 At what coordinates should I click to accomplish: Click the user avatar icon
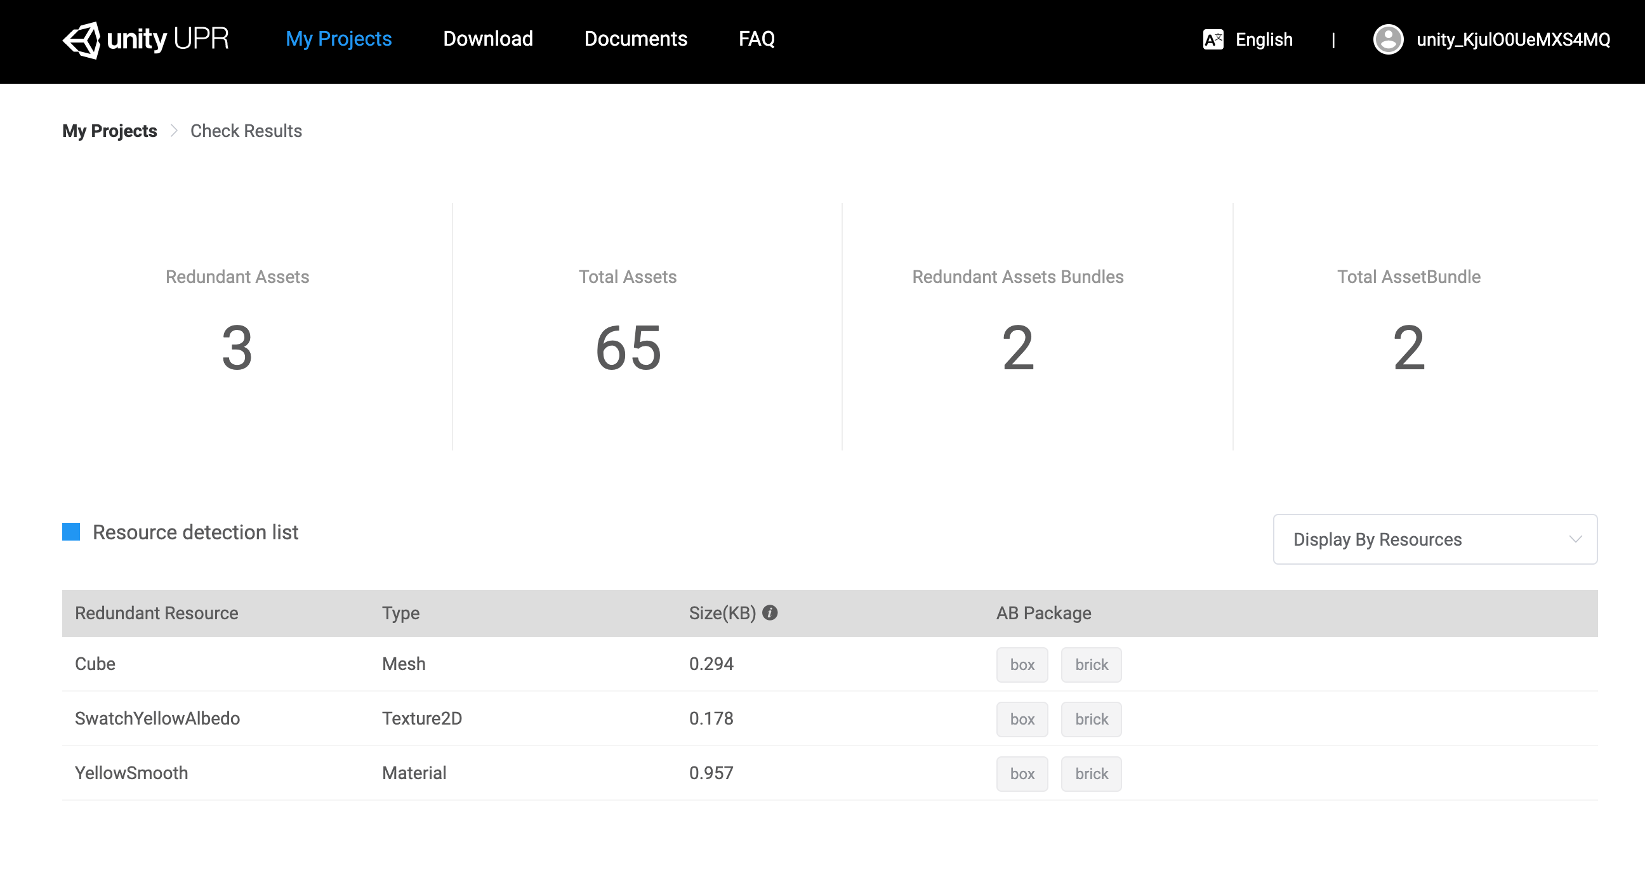(x=1387, y=39)
